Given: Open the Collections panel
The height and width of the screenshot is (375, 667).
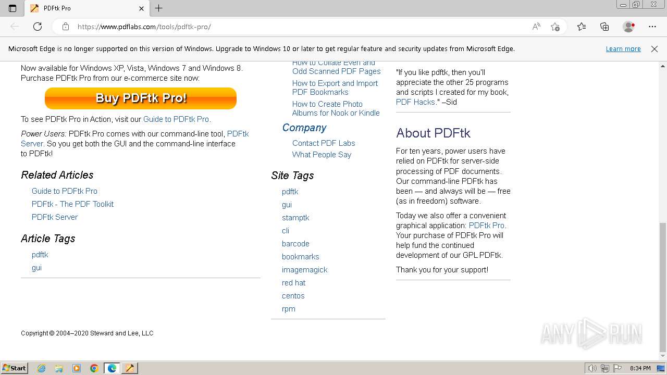Looking at the screenshot, I should (604, 27).
